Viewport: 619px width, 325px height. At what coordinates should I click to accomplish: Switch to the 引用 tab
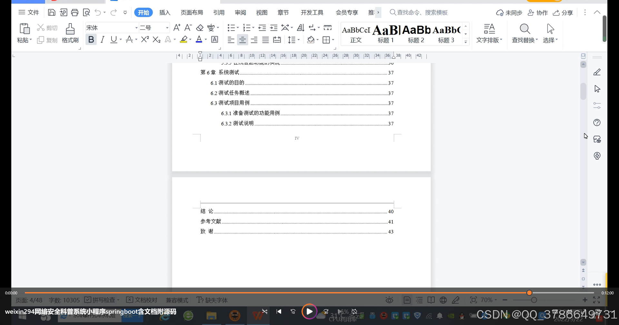(219, 12)
